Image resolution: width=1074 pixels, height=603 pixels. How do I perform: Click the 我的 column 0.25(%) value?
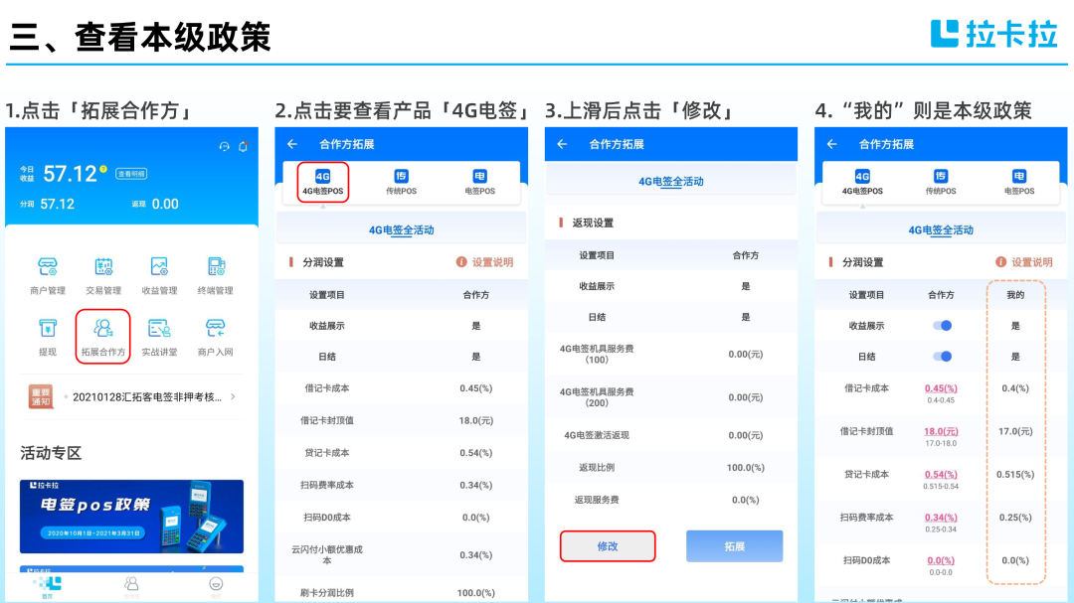pos(1015,518)
